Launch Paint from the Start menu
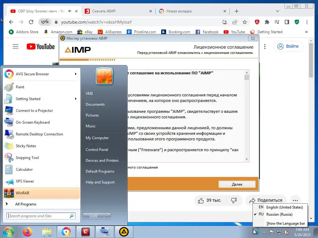 click(x=42, y=87)
